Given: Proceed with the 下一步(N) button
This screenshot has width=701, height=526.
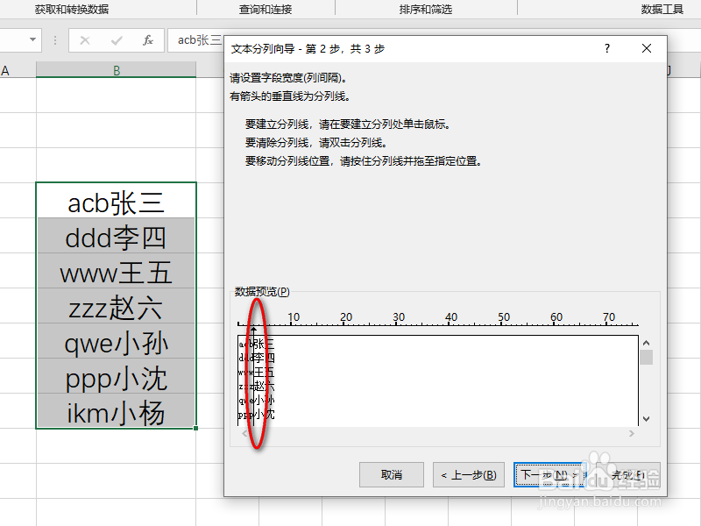Looking at the screenshot, I should click(x=549, y=474).
